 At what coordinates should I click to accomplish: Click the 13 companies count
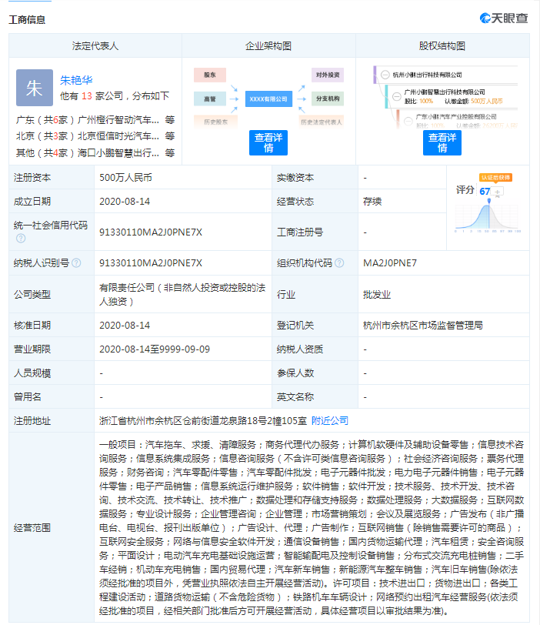tap(87, 96)
